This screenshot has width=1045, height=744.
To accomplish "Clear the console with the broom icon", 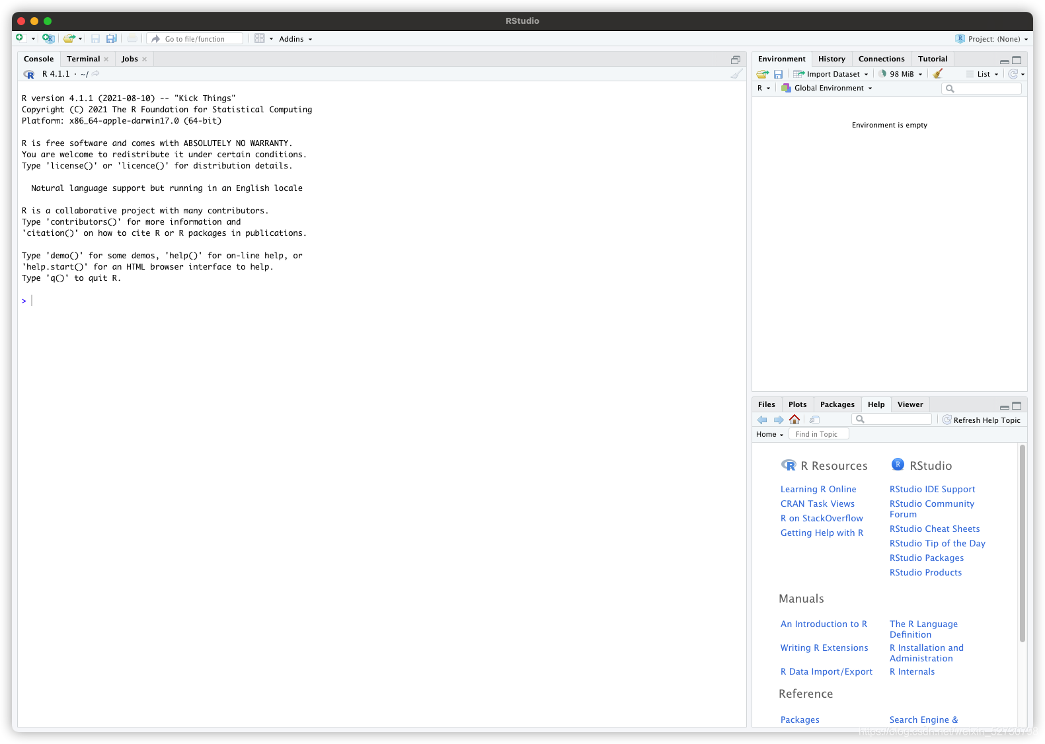I will click(736, 74).
